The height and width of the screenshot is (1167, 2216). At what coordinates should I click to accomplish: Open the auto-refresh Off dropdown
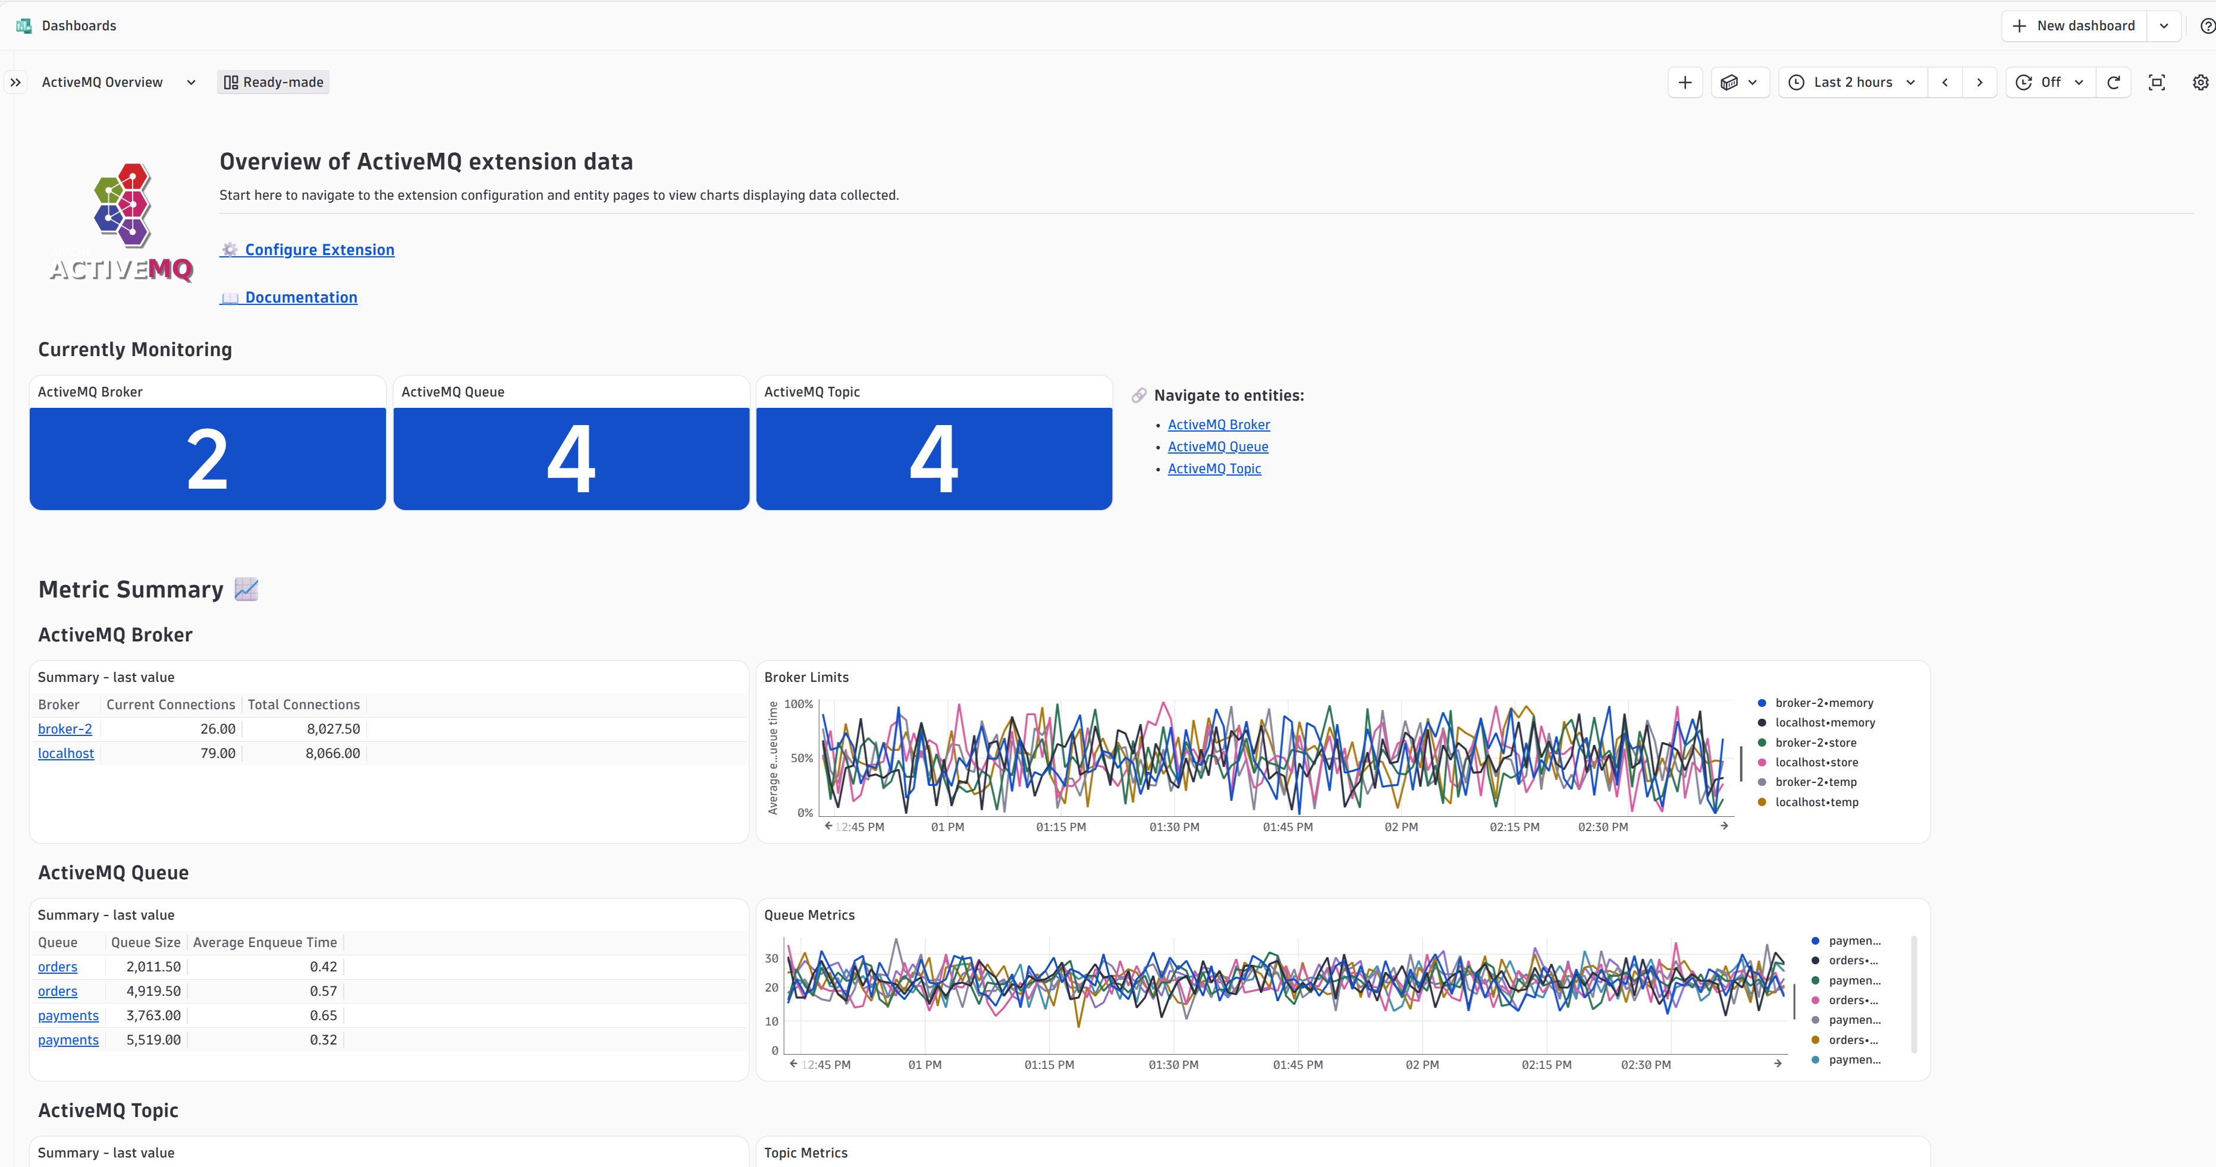[2051, 83]
